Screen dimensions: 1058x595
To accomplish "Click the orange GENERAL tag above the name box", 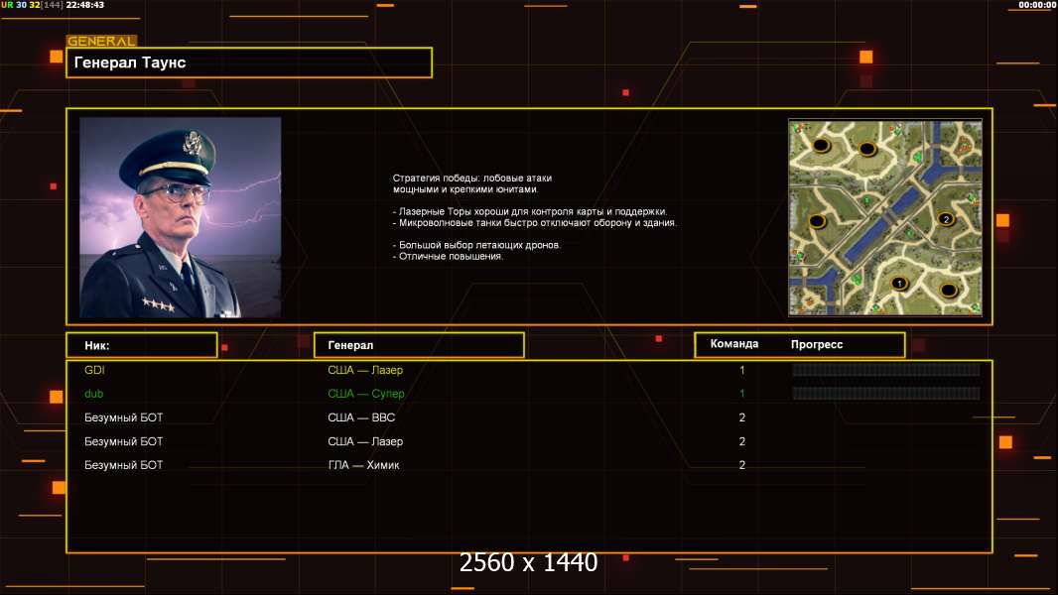I will 101,42.
